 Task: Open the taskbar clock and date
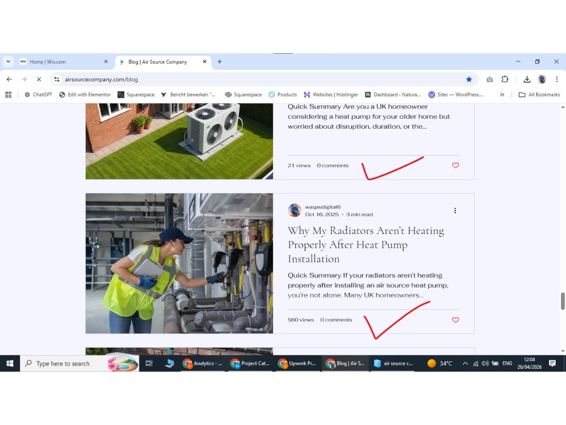[x=529, y=363]
